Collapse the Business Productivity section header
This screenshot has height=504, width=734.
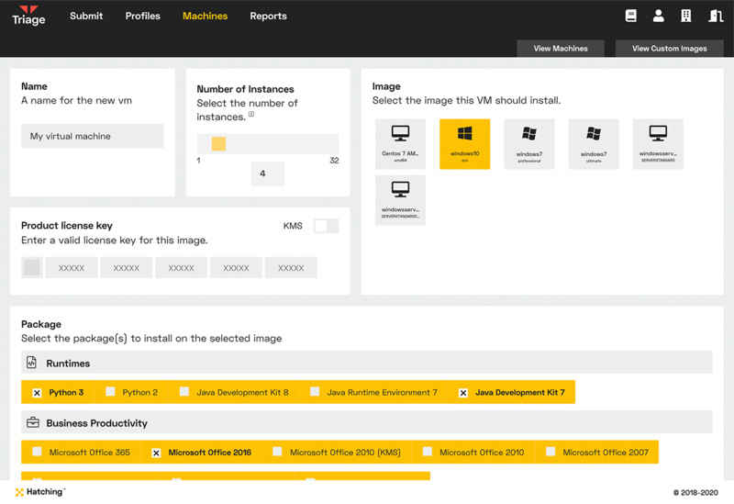click(366, 422)
